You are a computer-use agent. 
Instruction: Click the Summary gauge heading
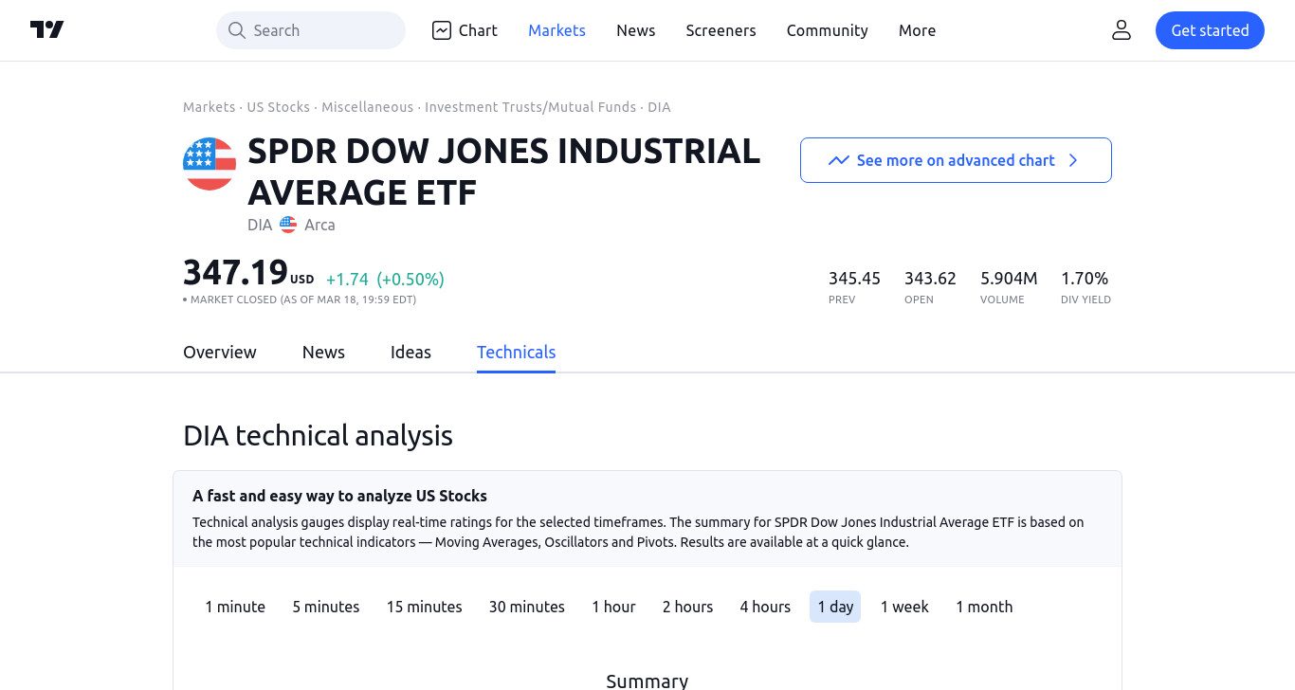pyautogui.click(x=647, y=681)
